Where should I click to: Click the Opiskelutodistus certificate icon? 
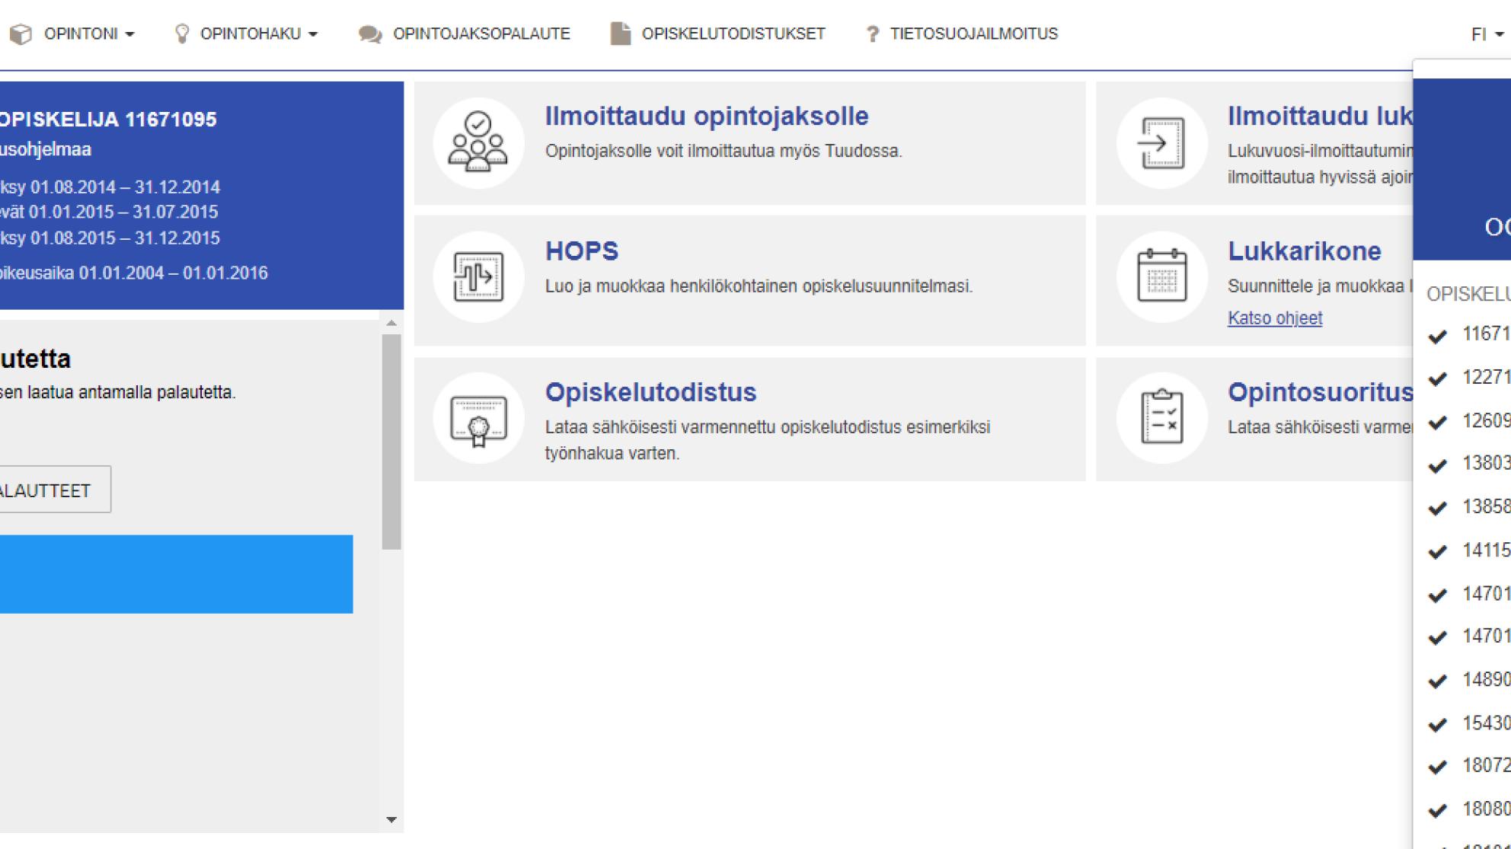point(478,417)
